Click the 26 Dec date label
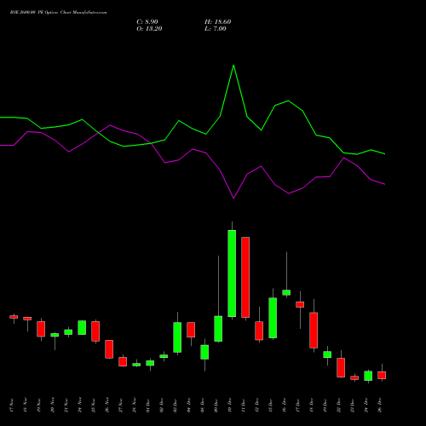The width and height of the screenshot is (426, 426). coord(380,406)
